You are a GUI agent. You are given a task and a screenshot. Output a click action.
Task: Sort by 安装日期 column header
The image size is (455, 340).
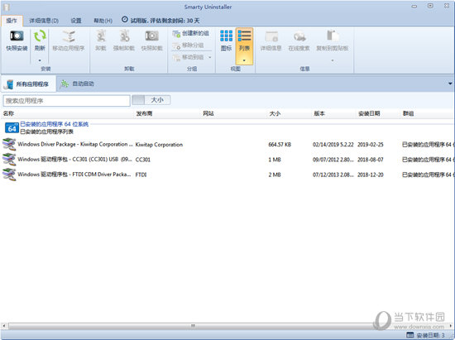tap(369, 113)
